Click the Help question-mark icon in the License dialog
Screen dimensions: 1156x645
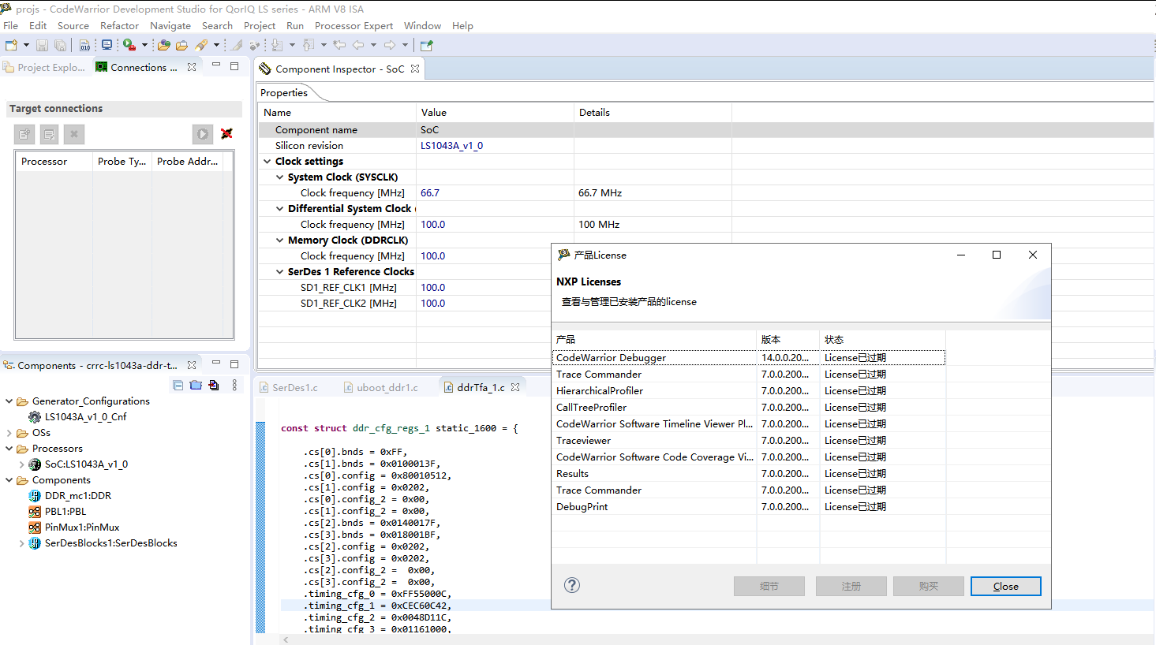coord(571,586)
